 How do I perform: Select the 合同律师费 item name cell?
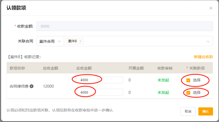pyautogui.click(x=19, y=86)
